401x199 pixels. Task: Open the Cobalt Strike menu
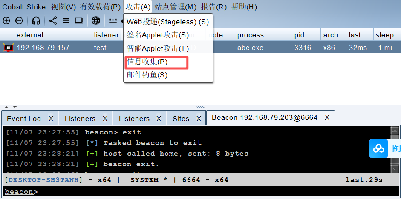(x=24, y=7)
